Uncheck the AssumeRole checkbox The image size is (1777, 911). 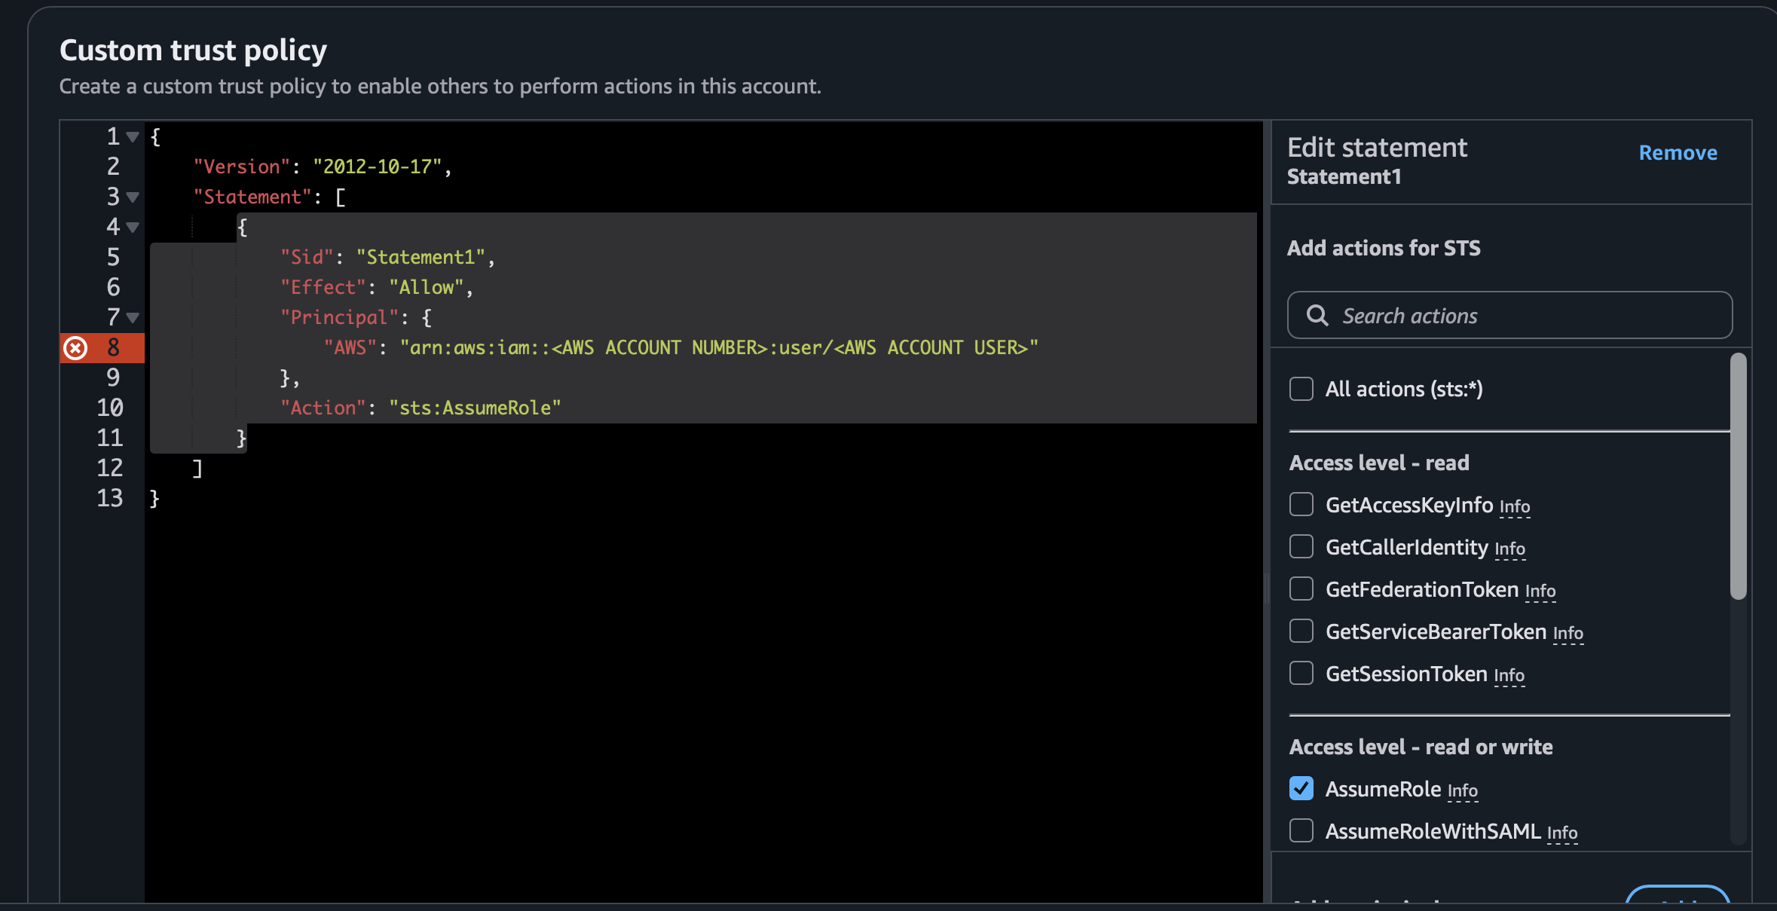click(x=1301, y=789)
